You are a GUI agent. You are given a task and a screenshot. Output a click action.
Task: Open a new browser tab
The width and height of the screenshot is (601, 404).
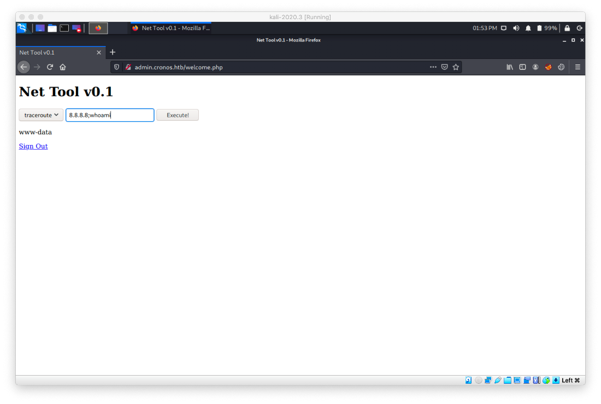(x=113, y=52)
